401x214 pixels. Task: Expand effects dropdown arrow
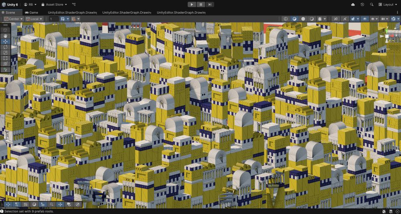tap(358, 19)
